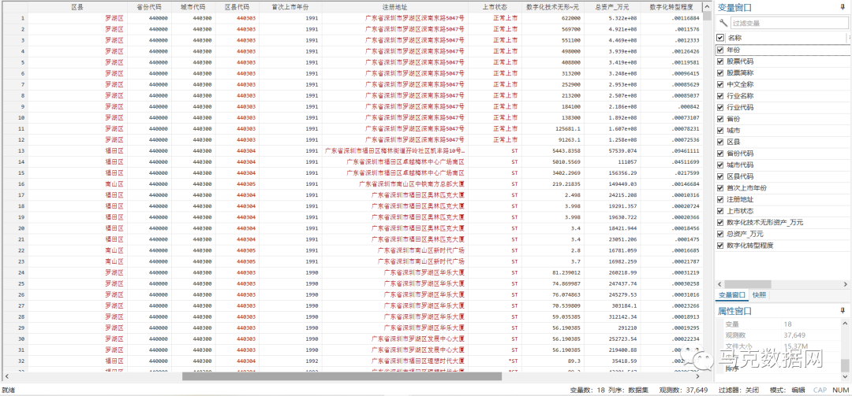Viewport: 852px width, 396px height.
Task: Uncheck the 省份代码 variable checkbox
Action: click(x=720, y=154)
